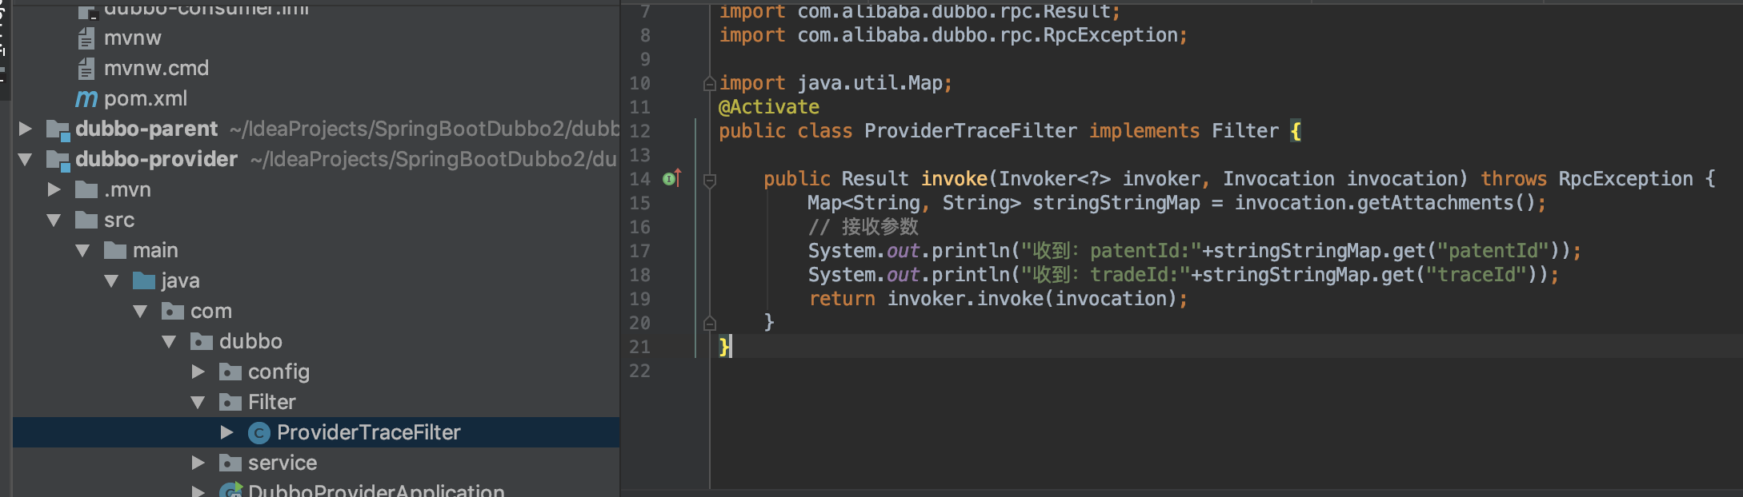Expand the ProviderTraceFilter class node

click(x=226, y=432)
